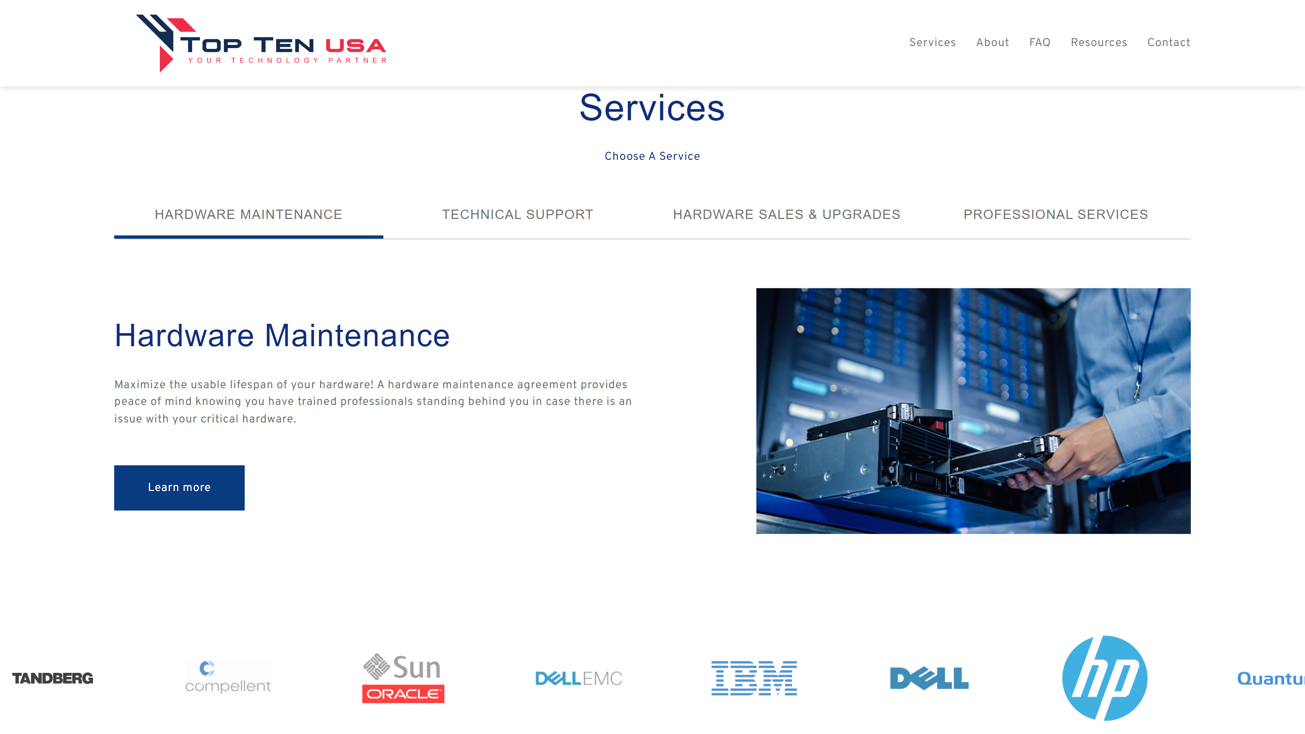Image resolution: width=1305 pixels, height=734 pixels.
Task: Go to the FAQ page
Action: pos(1040,42)
